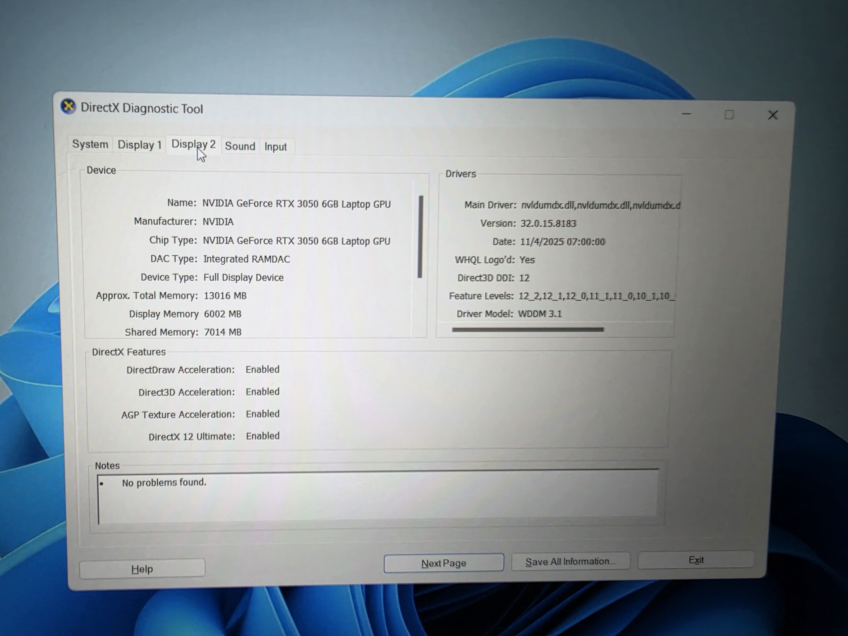
Task: Maximize the DirectX Diagnostic Tool window
Action: 729,115
